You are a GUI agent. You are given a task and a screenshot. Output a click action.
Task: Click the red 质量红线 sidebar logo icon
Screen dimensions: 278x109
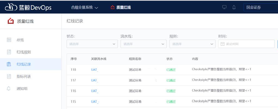point(11,21)
